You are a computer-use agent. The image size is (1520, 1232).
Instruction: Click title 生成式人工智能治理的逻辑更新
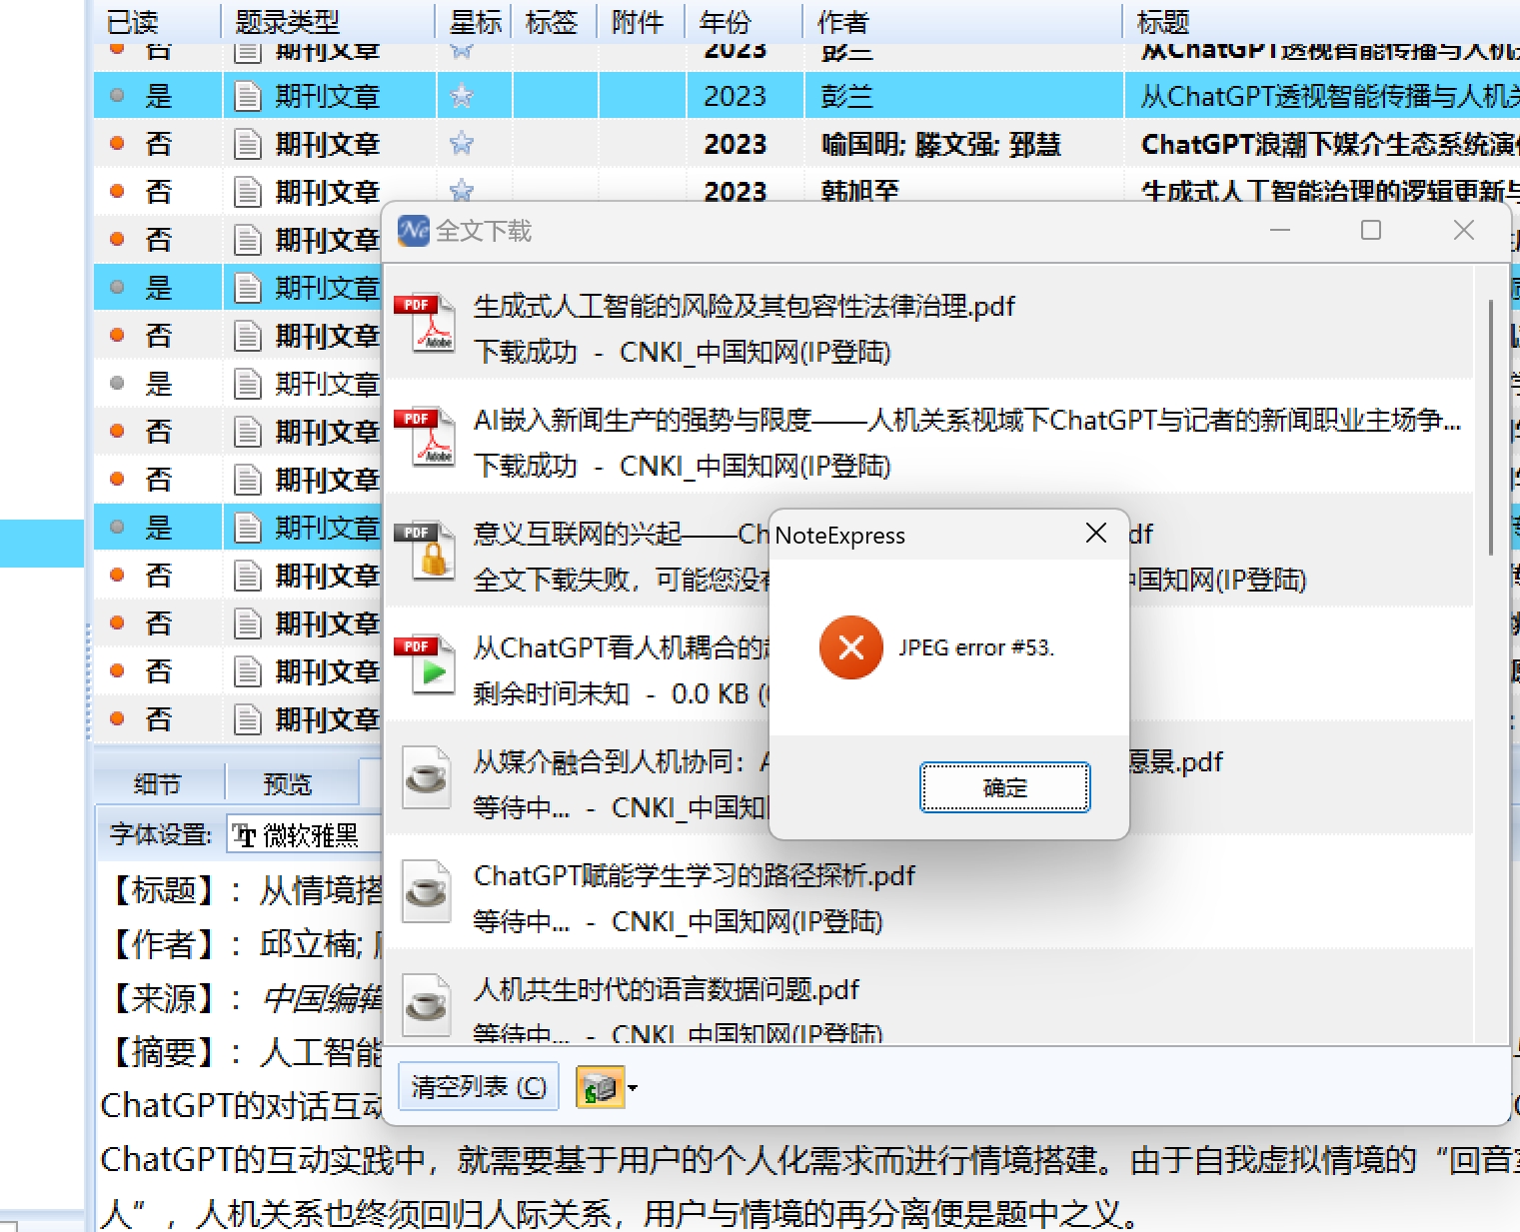[1330, 191]
